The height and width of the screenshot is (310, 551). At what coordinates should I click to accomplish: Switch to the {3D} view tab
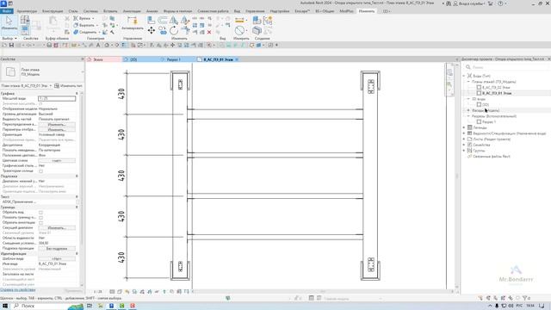coord(133,59)
